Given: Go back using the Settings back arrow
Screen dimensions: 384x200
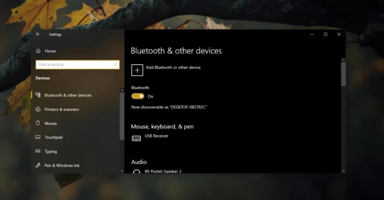Looking at the screenshot, I should 38,34.
